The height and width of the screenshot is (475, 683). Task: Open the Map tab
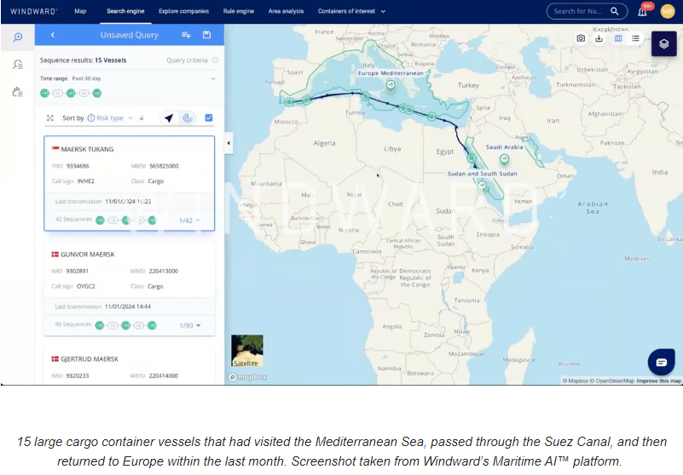[x=80, y=11]
